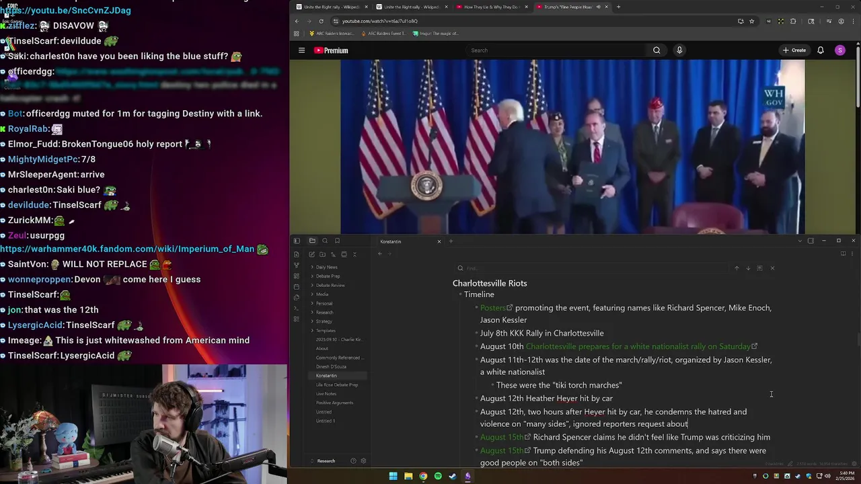Open the Live Notes file
The height and width of the screenshot is (484, 861).
point(326,394)
